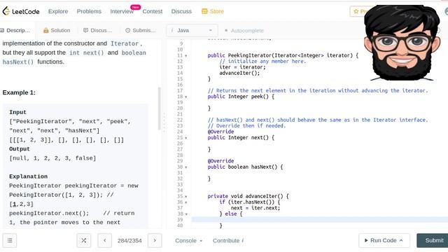448x252 pixels.
Task: Collapse code fold at line 11
Action: tap(186, 56)
